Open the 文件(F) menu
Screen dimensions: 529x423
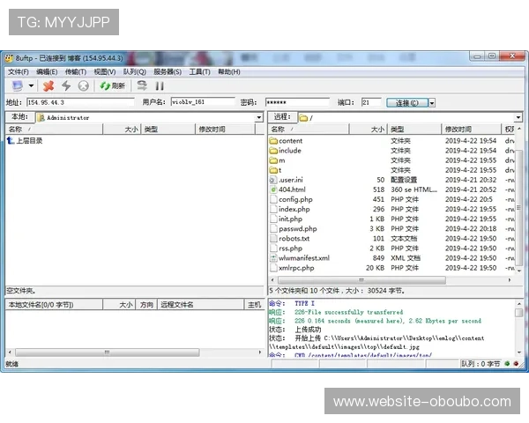[x=18, y=71]
